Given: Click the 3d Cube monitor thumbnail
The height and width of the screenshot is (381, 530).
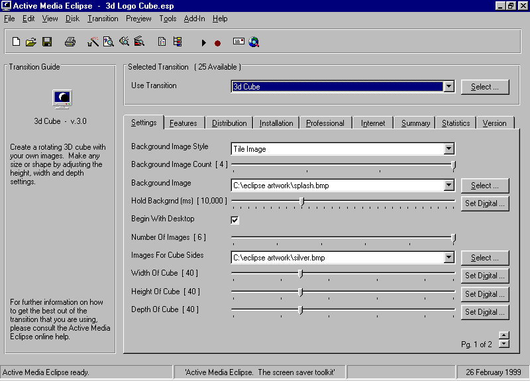Looking at the screenshot, I should pyautogui.click(x=62, y=99).
